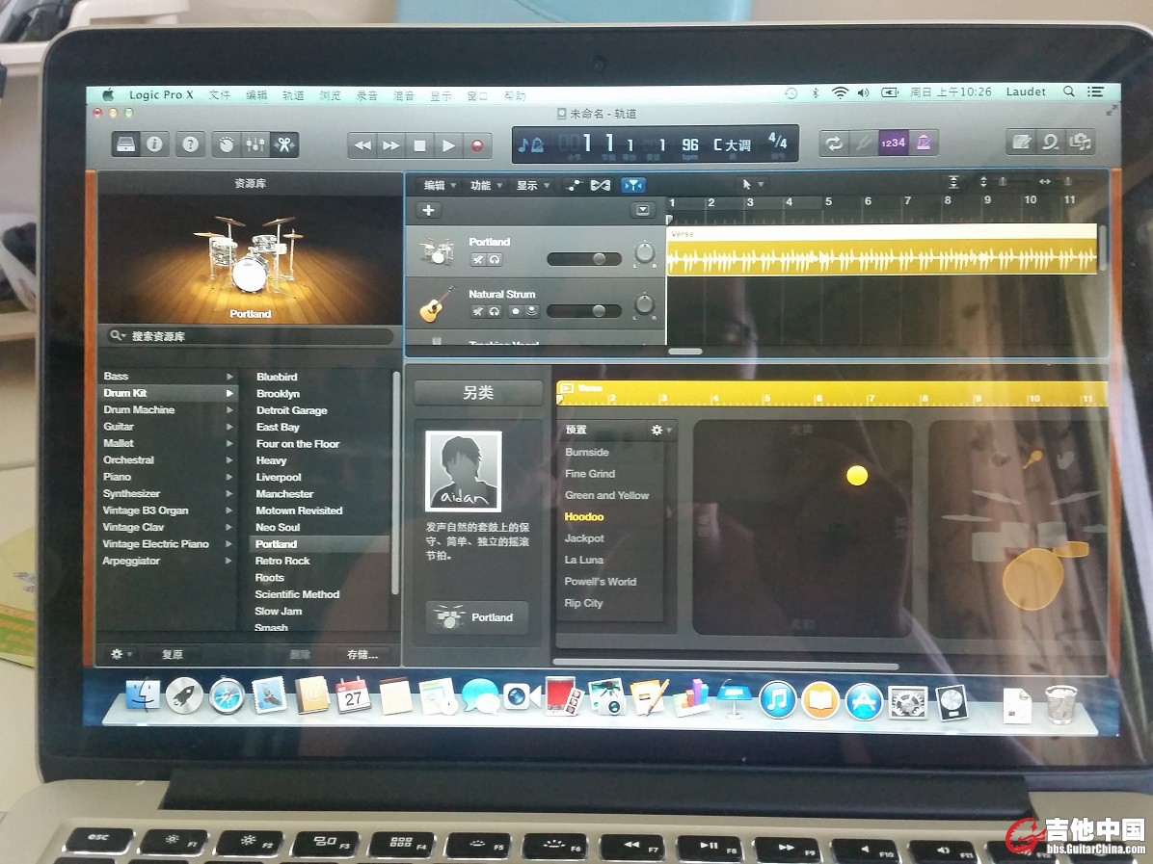
Task: Click the Portland track pan knob
Action: pos(644,252)
